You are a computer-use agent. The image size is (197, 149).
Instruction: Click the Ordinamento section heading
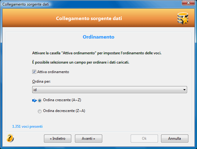[x=98, y=37]
